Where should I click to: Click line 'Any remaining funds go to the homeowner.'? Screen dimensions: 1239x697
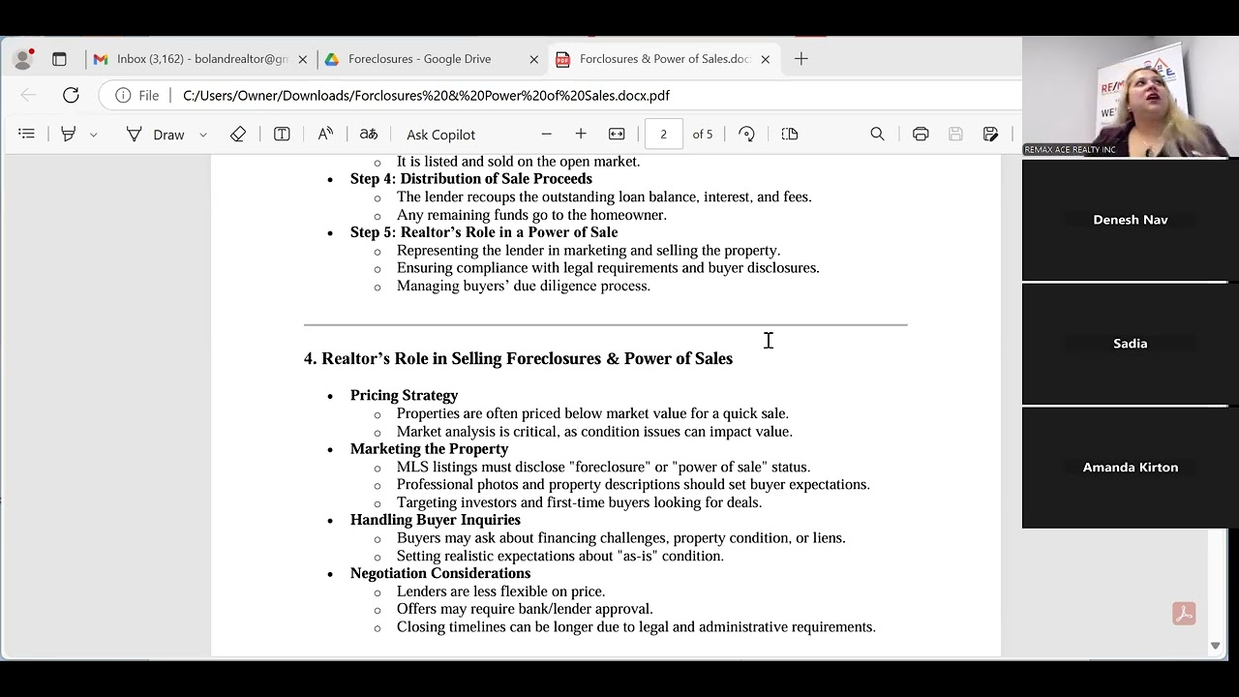pyautogui.click(x=531, y=215)
